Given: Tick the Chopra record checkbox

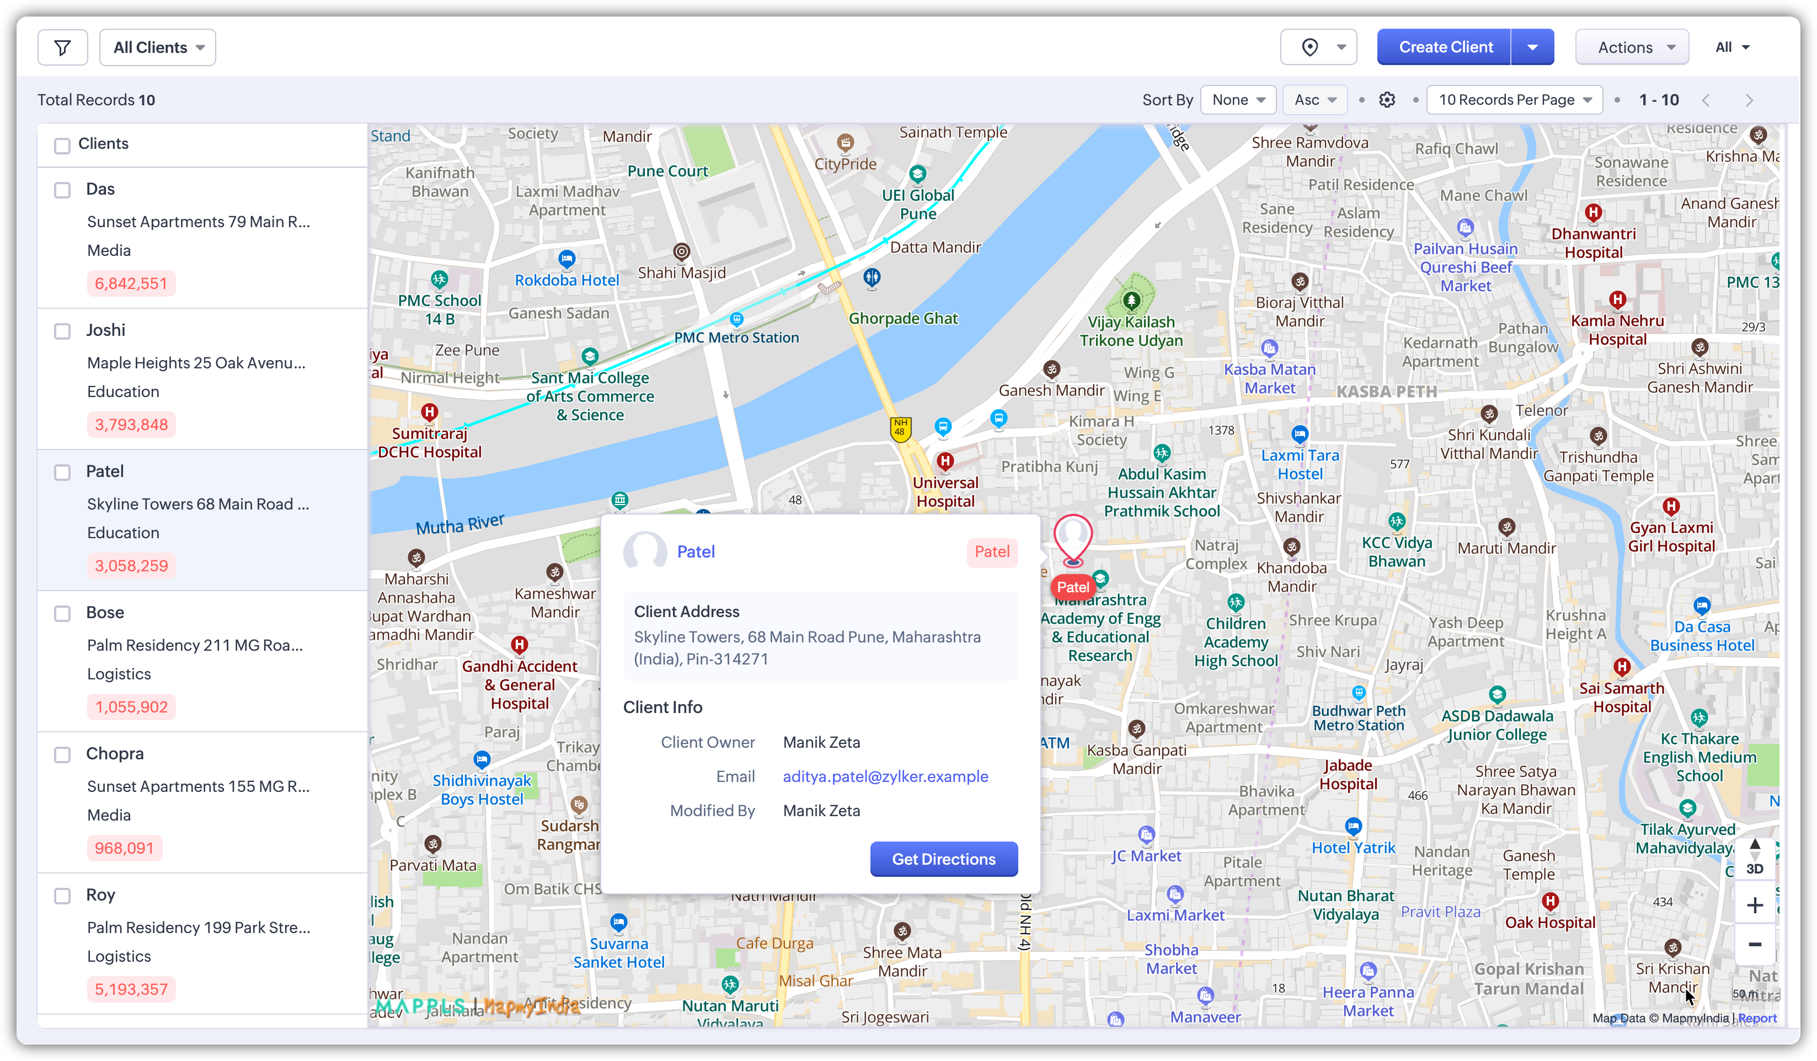Looking at the screenshot, I should pos(63,754).
